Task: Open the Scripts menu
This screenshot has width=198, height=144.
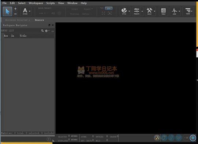Action: [50, 3]
